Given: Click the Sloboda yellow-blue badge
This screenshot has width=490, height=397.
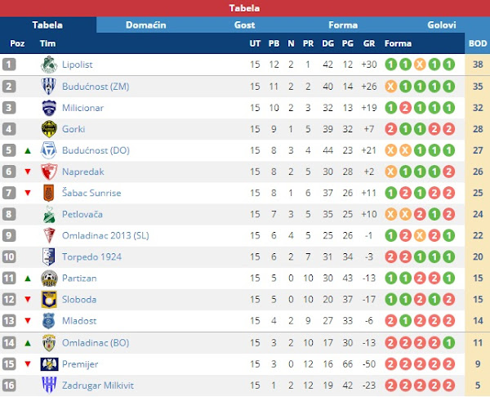Looking at the screenshot, I should click(49, 300).
